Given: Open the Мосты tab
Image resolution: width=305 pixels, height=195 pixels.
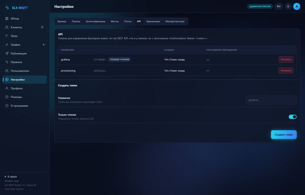Looking at the screenshot, I should pos(115,21).
